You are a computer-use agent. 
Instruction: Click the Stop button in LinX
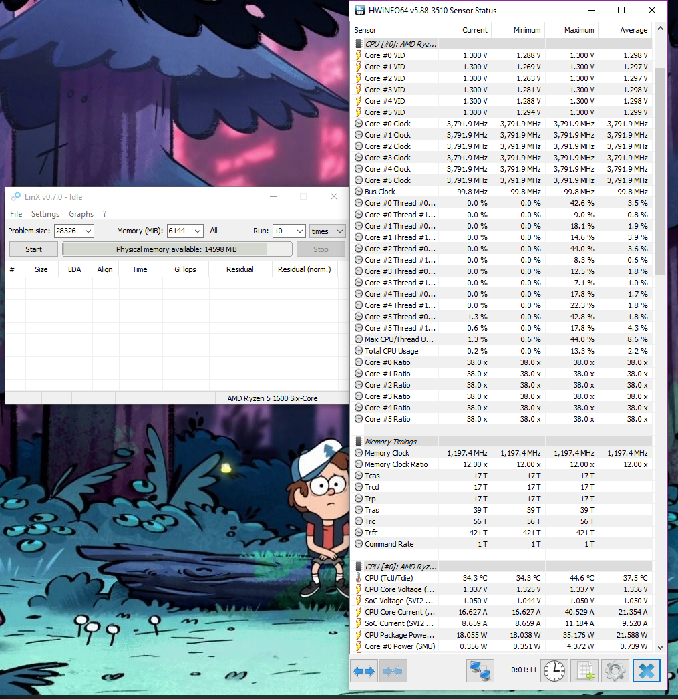(321, 249)
